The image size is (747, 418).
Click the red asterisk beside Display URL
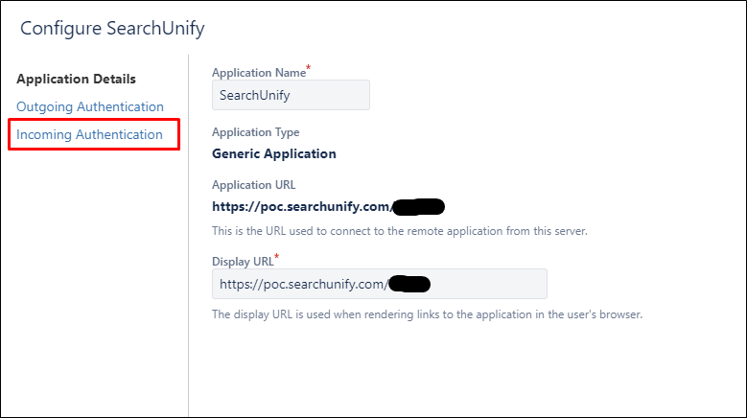point(276,257)
